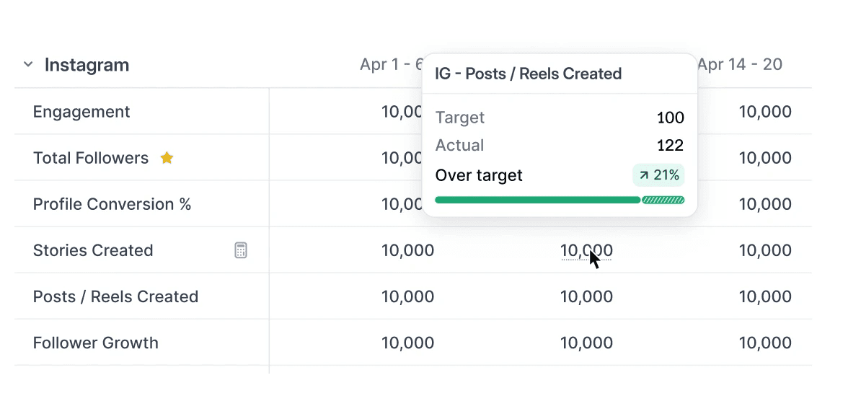
Task: Click the 21% over-target arrow badge
Action: pos(658,175)
